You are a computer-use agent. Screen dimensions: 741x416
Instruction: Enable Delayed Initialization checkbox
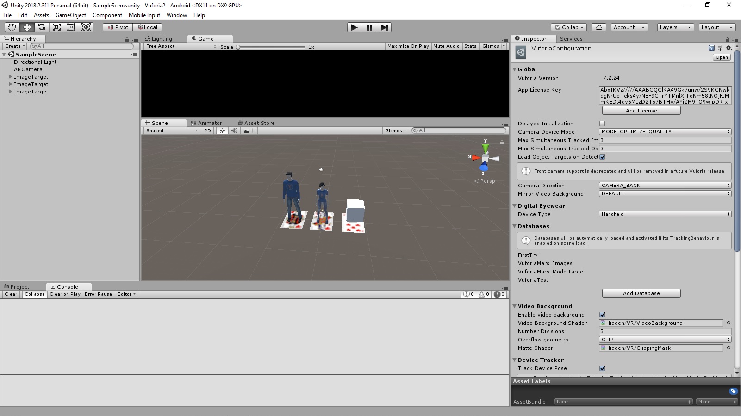coord(602,124)
